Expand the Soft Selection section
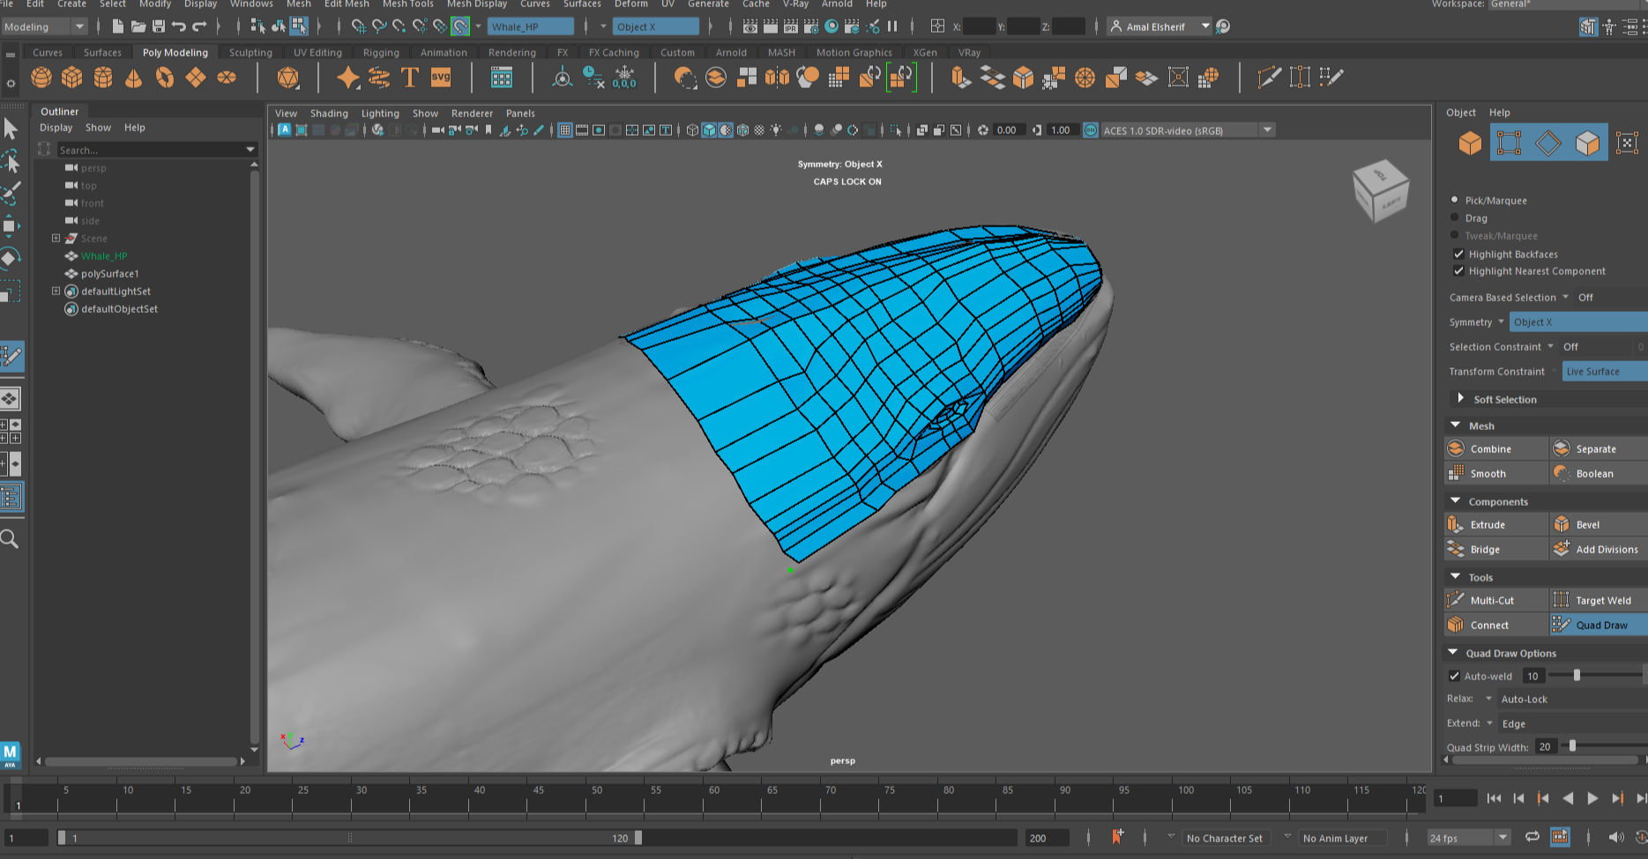 pos(1461,398)
